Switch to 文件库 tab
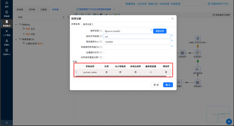Viewport: 234px width, 126px height. pos(32,9)
